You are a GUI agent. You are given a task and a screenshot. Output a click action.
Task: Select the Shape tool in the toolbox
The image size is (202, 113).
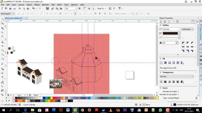point(2,23)
